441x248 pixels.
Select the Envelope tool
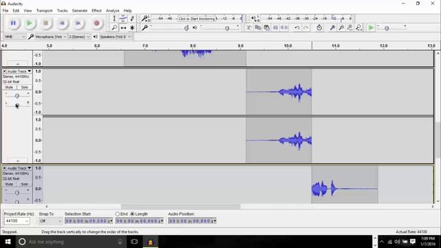(123, 19)
